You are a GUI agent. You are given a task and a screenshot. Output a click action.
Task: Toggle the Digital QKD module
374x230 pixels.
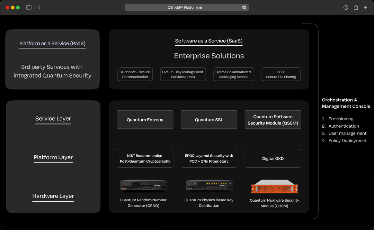click(273, 158)
